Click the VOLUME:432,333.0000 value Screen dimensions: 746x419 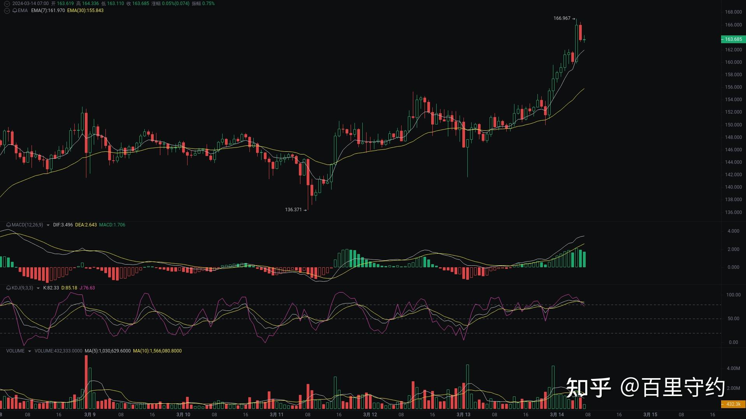coord(58,351)
